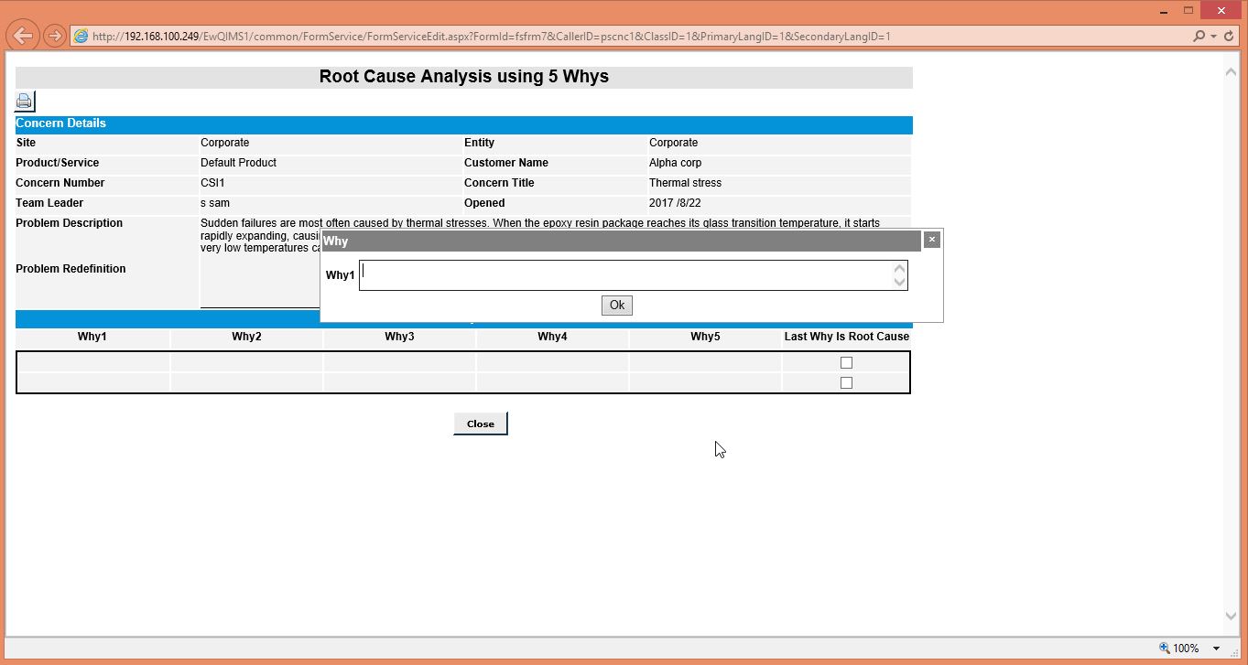Image resolution: width=1248 pixels, height=665 pixels.
Task: Click the team leader value s sam
Action: click(x=215, y=203)
